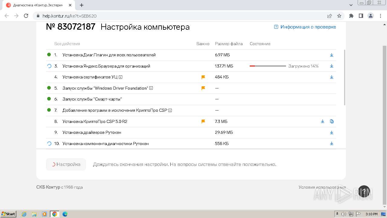Download сертификаты УЦ file
The image size is (387, 218).
[x=331, y=77]
